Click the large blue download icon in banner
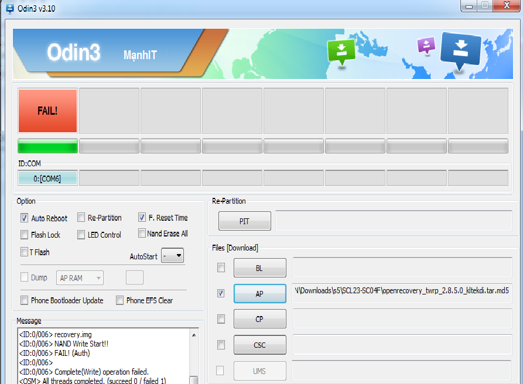 461,51
